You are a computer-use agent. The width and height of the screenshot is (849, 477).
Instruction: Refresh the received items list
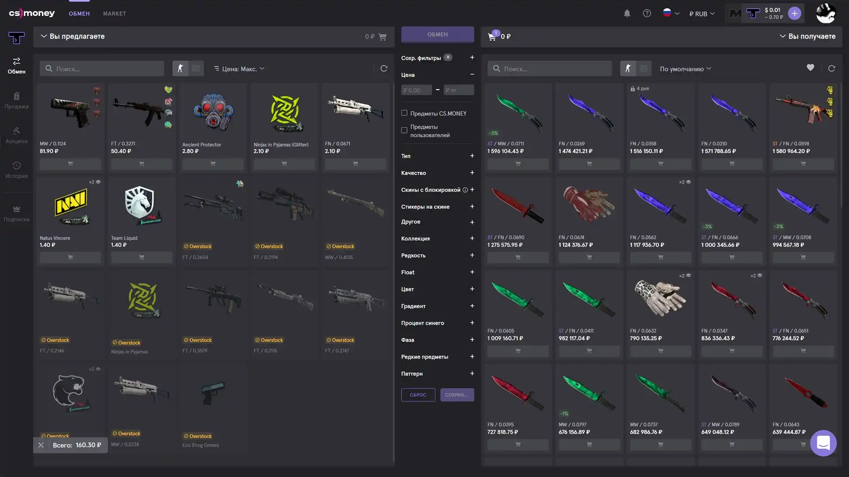(832, 68)
